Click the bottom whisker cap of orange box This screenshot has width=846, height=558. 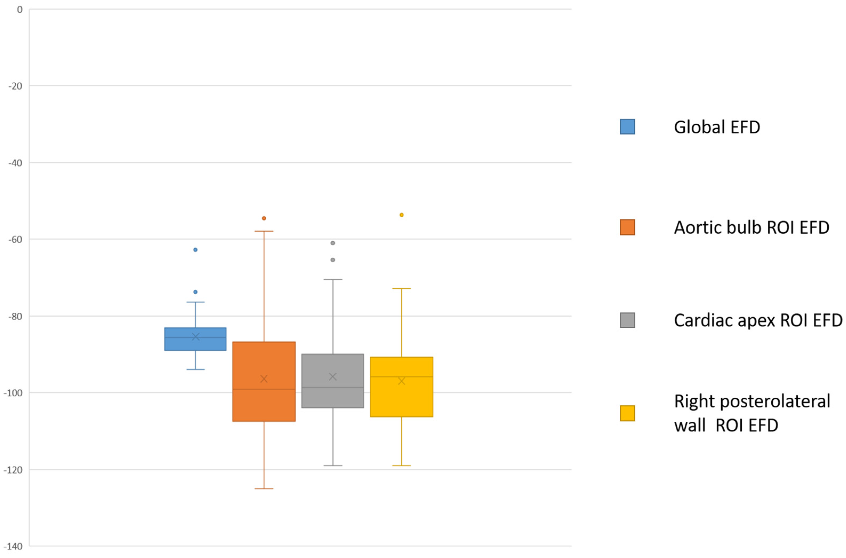click(x=264, y=489)
